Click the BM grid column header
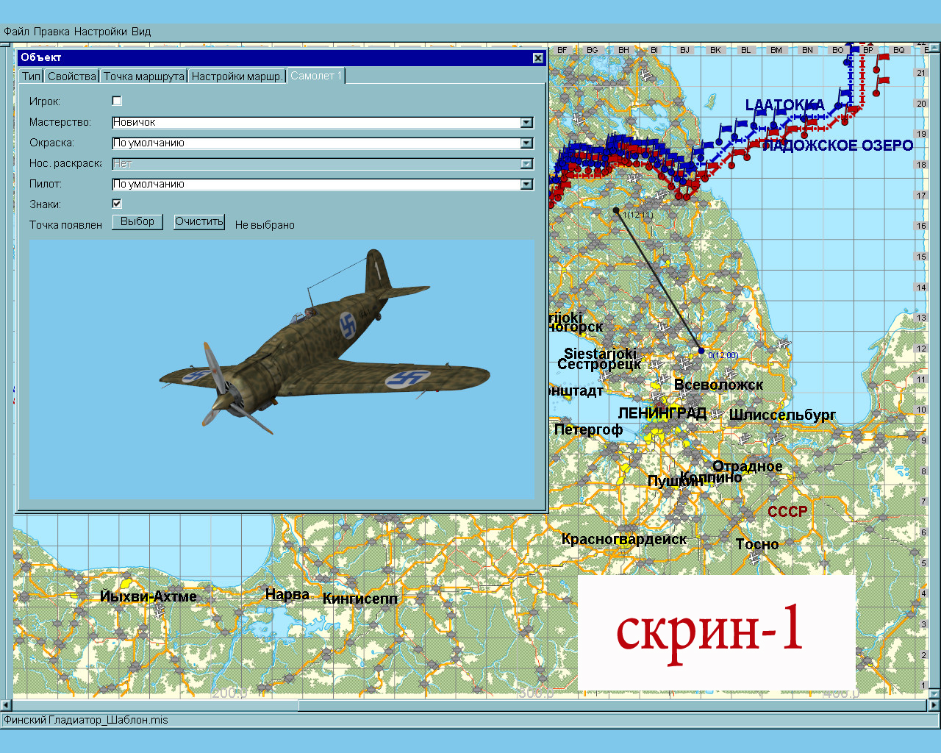This screenshot has width=941, height=753. (776, 50)
